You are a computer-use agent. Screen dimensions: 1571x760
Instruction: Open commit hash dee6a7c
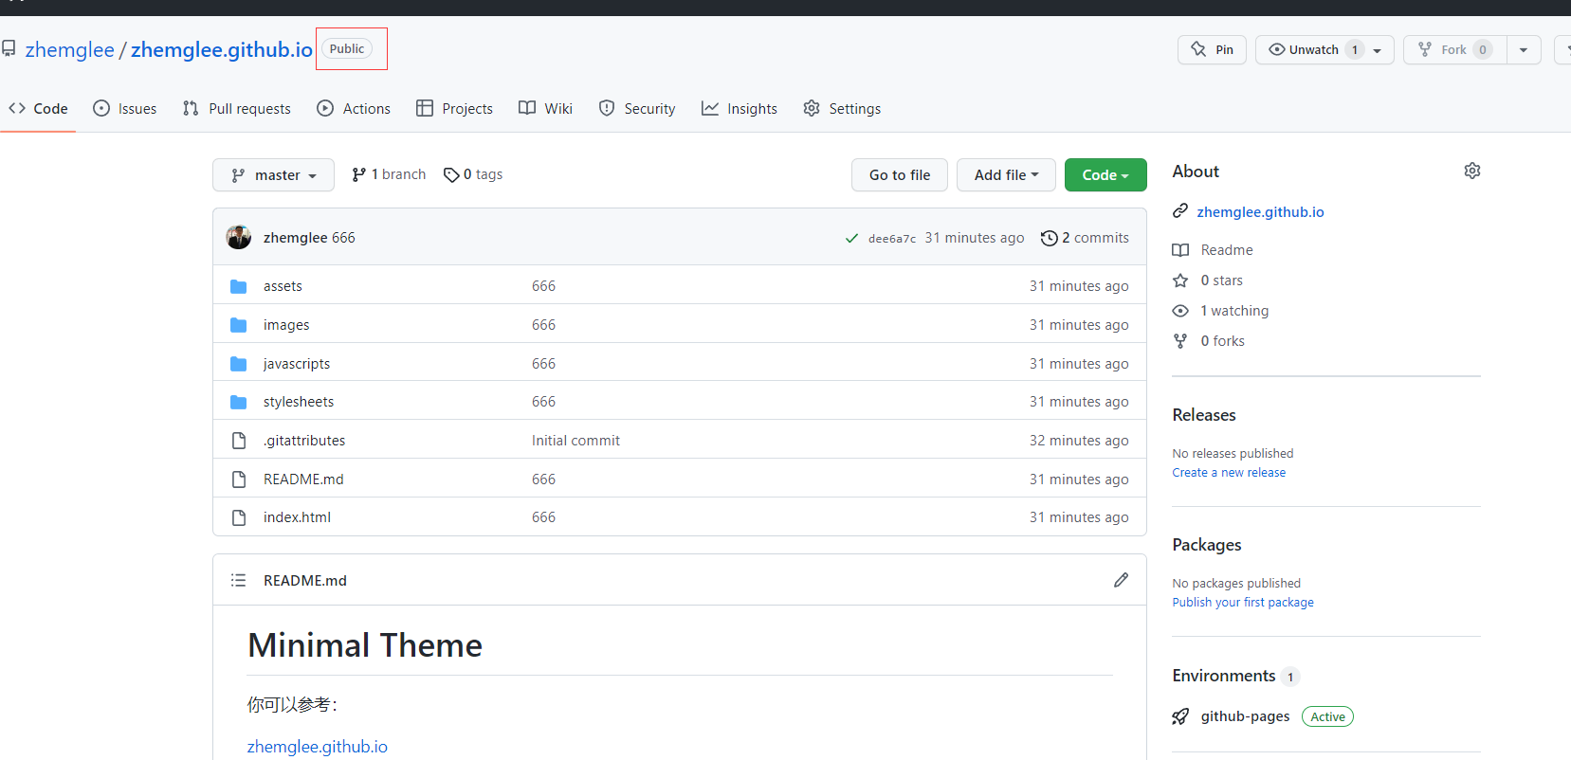[x=892, y=239]
